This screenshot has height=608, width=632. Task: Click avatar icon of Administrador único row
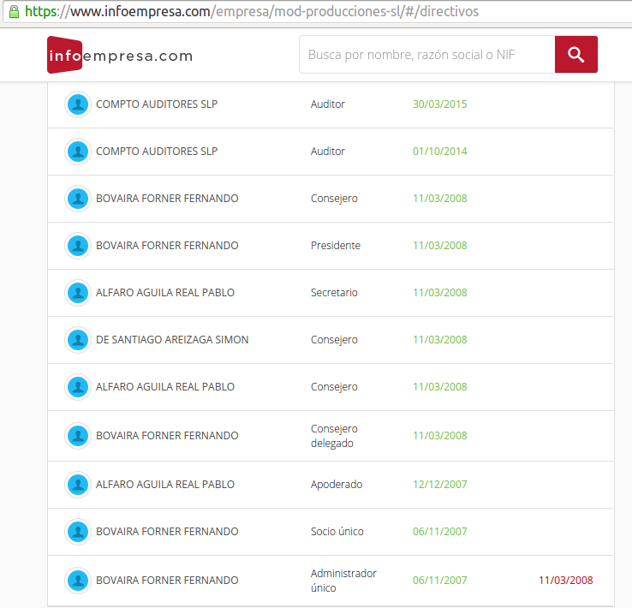(78, 581)
